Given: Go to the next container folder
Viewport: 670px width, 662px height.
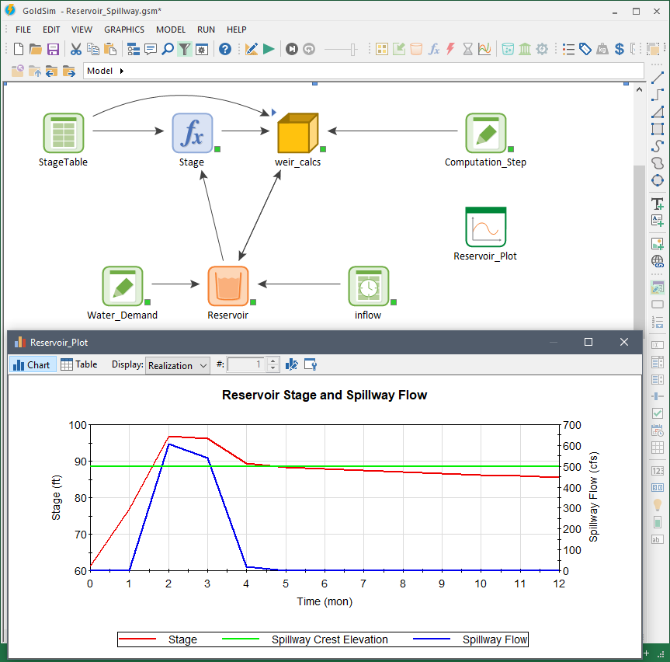Looking at the screenshot, I should pyautogui.click(x=69, y=71).
